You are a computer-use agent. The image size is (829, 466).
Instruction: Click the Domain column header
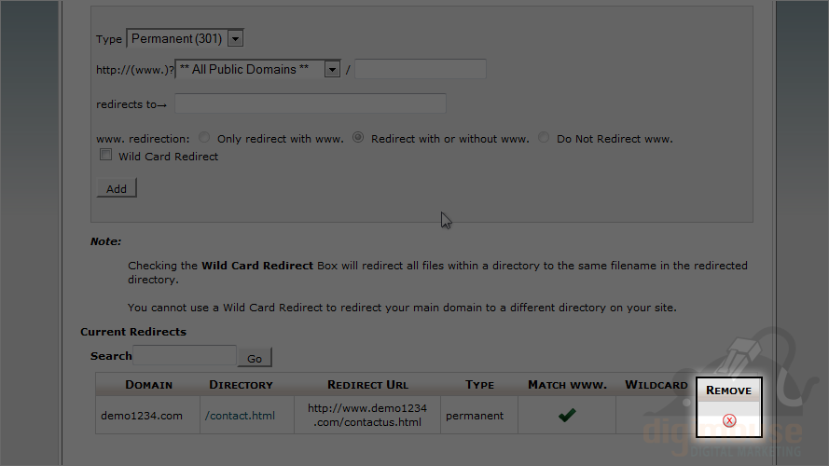pyautogui.click(x=148, y=385)
